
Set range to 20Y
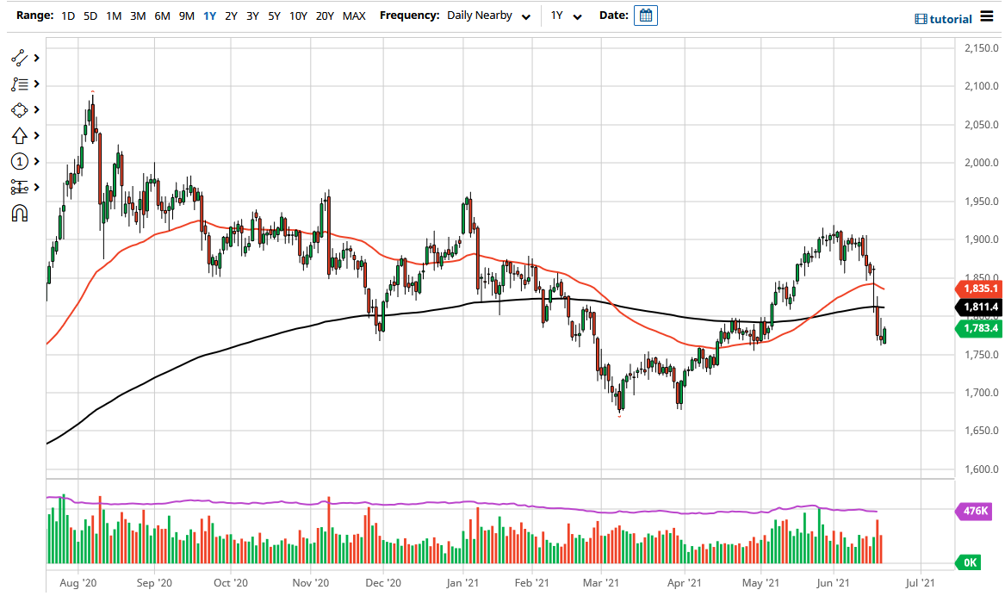pos(325,16)
